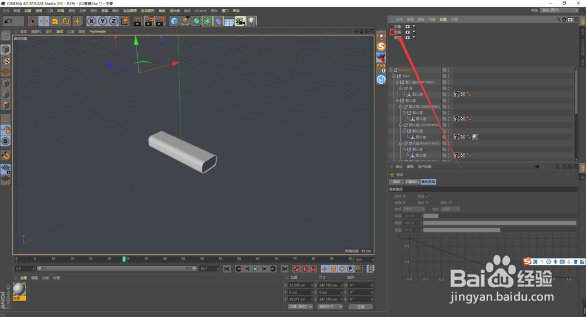This screenshot has width=586, height=317.
Task: Collapse the 默认值(4236791637) node
Action: 401,143
